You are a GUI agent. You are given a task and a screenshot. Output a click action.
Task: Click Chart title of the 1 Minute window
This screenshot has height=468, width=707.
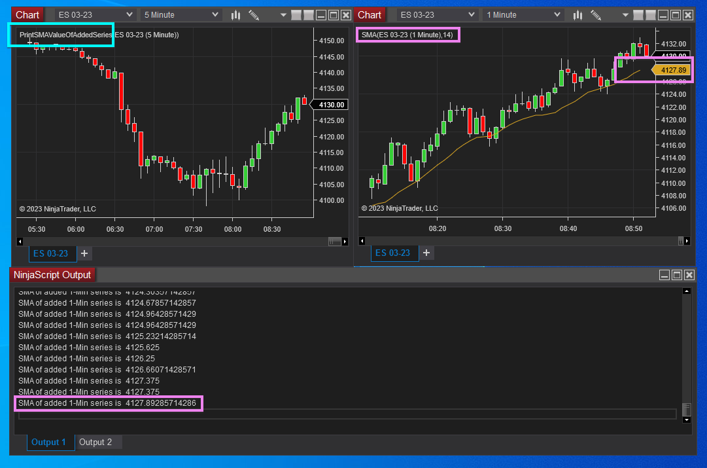click(x=370, y=15)
